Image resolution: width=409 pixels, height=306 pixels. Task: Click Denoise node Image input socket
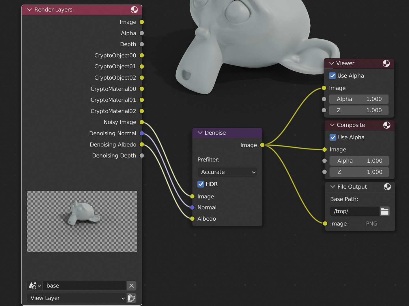coord(192,196)
